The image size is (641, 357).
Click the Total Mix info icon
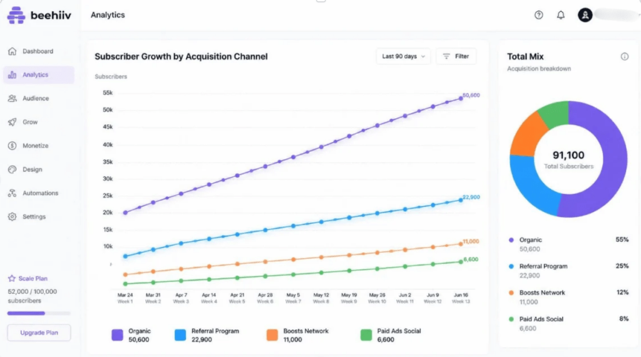pyautogui.click(x=624, y=57)
